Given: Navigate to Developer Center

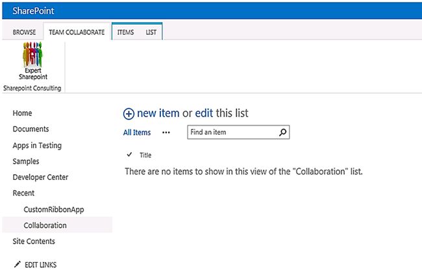Looking at the screenshot, I should (40, 177).
